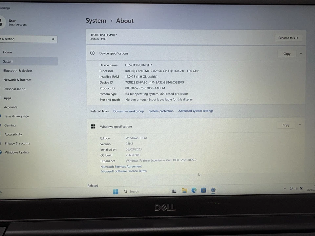Switch to the Personalisation section
The width and height of the screenshot is (315, 236).
tap(14, 89)
